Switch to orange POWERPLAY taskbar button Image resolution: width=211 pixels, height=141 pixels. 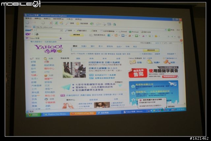83,113
